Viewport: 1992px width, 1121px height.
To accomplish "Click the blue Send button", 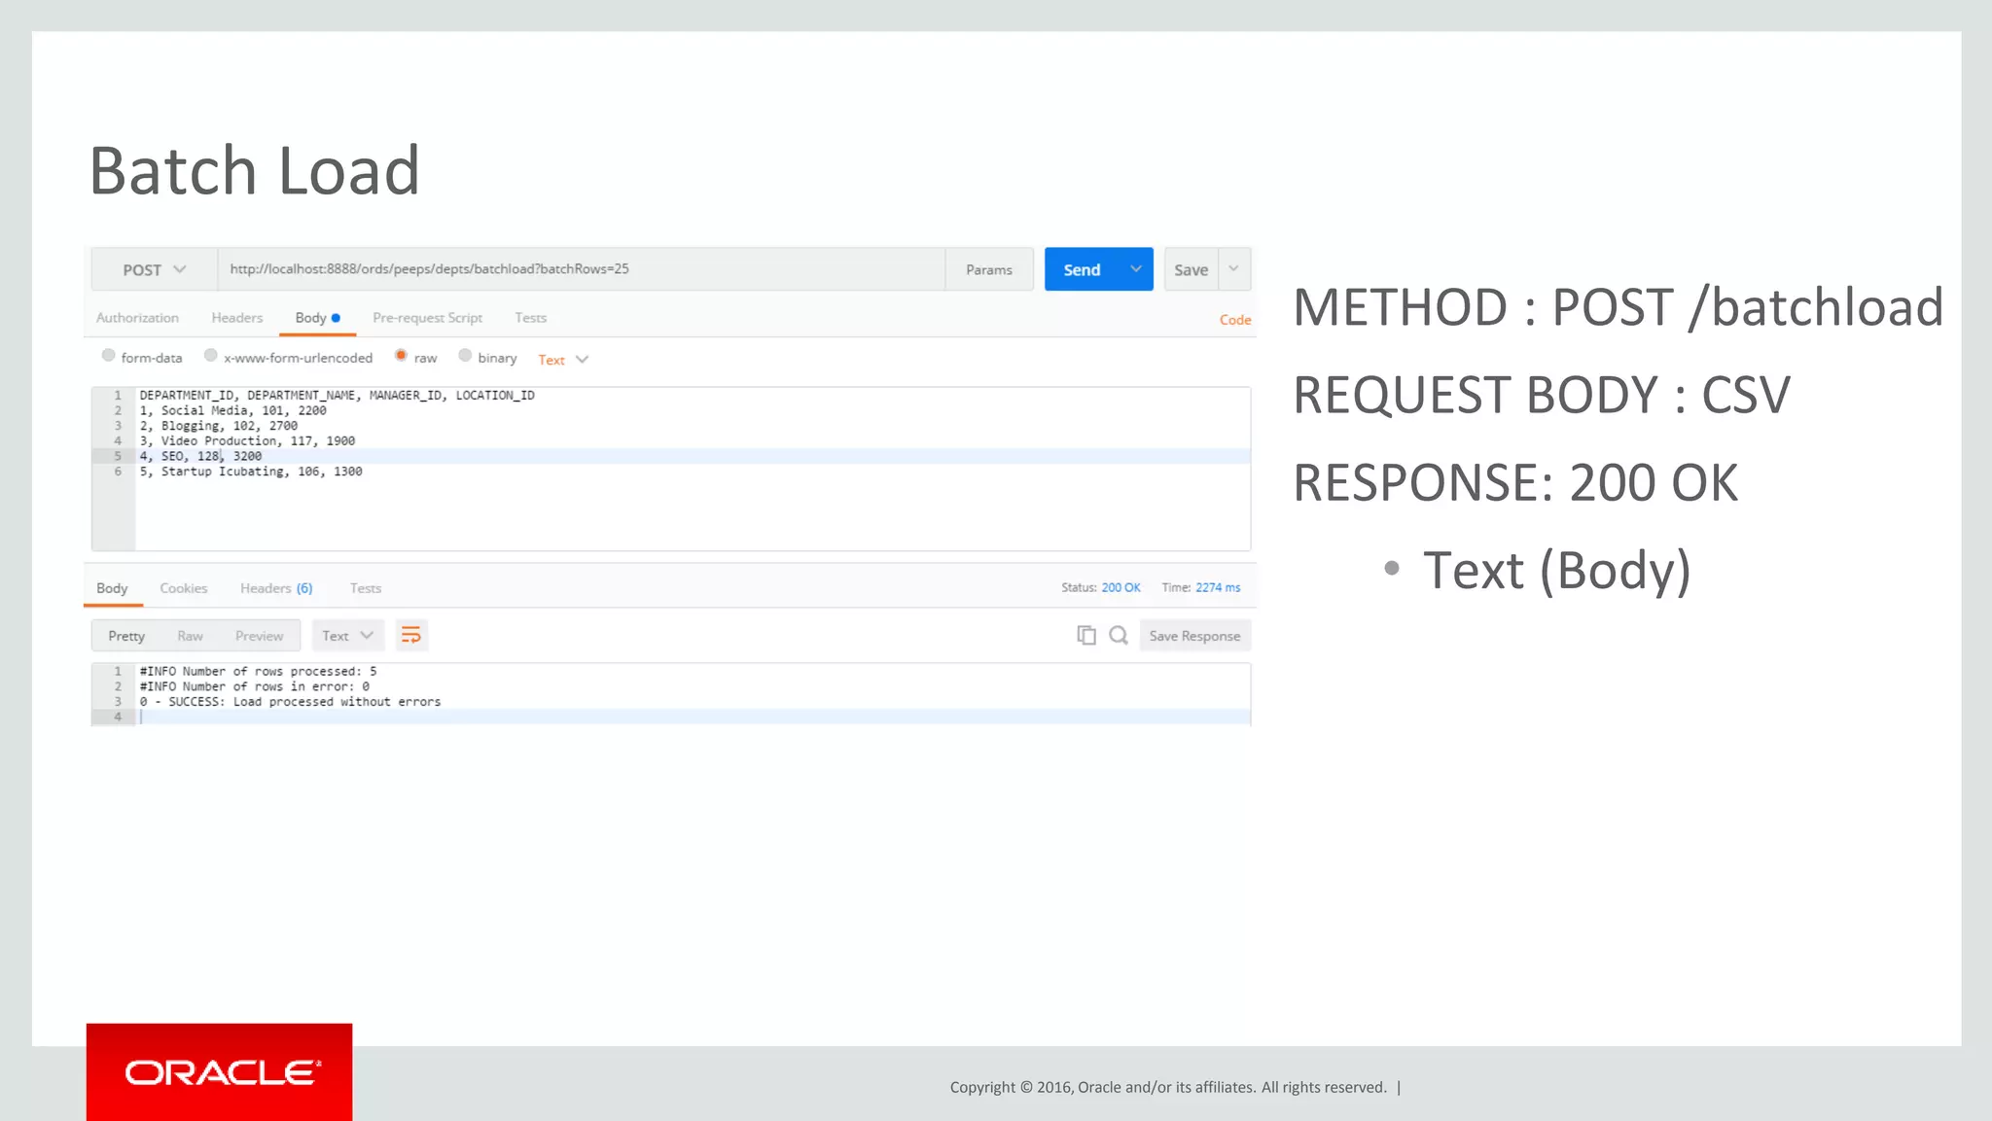I will [1082, 269].
